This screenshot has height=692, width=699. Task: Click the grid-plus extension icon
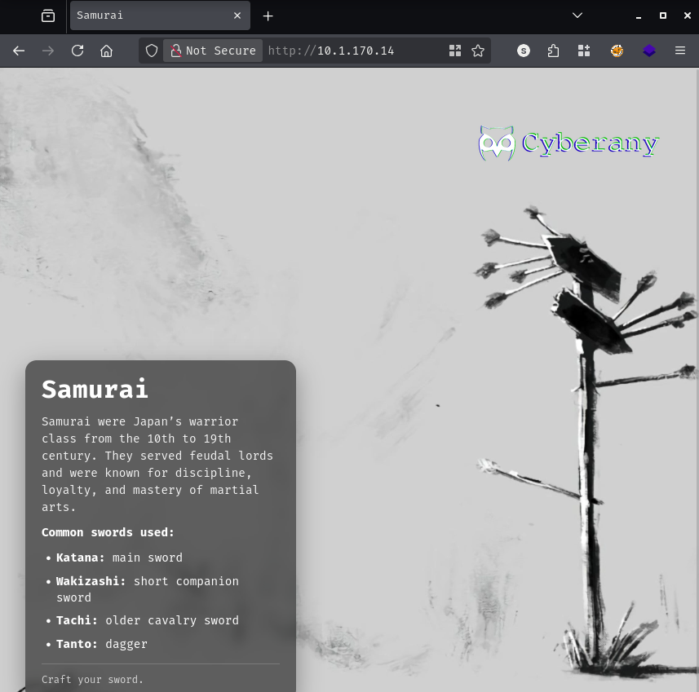click(x=584, y=51)
